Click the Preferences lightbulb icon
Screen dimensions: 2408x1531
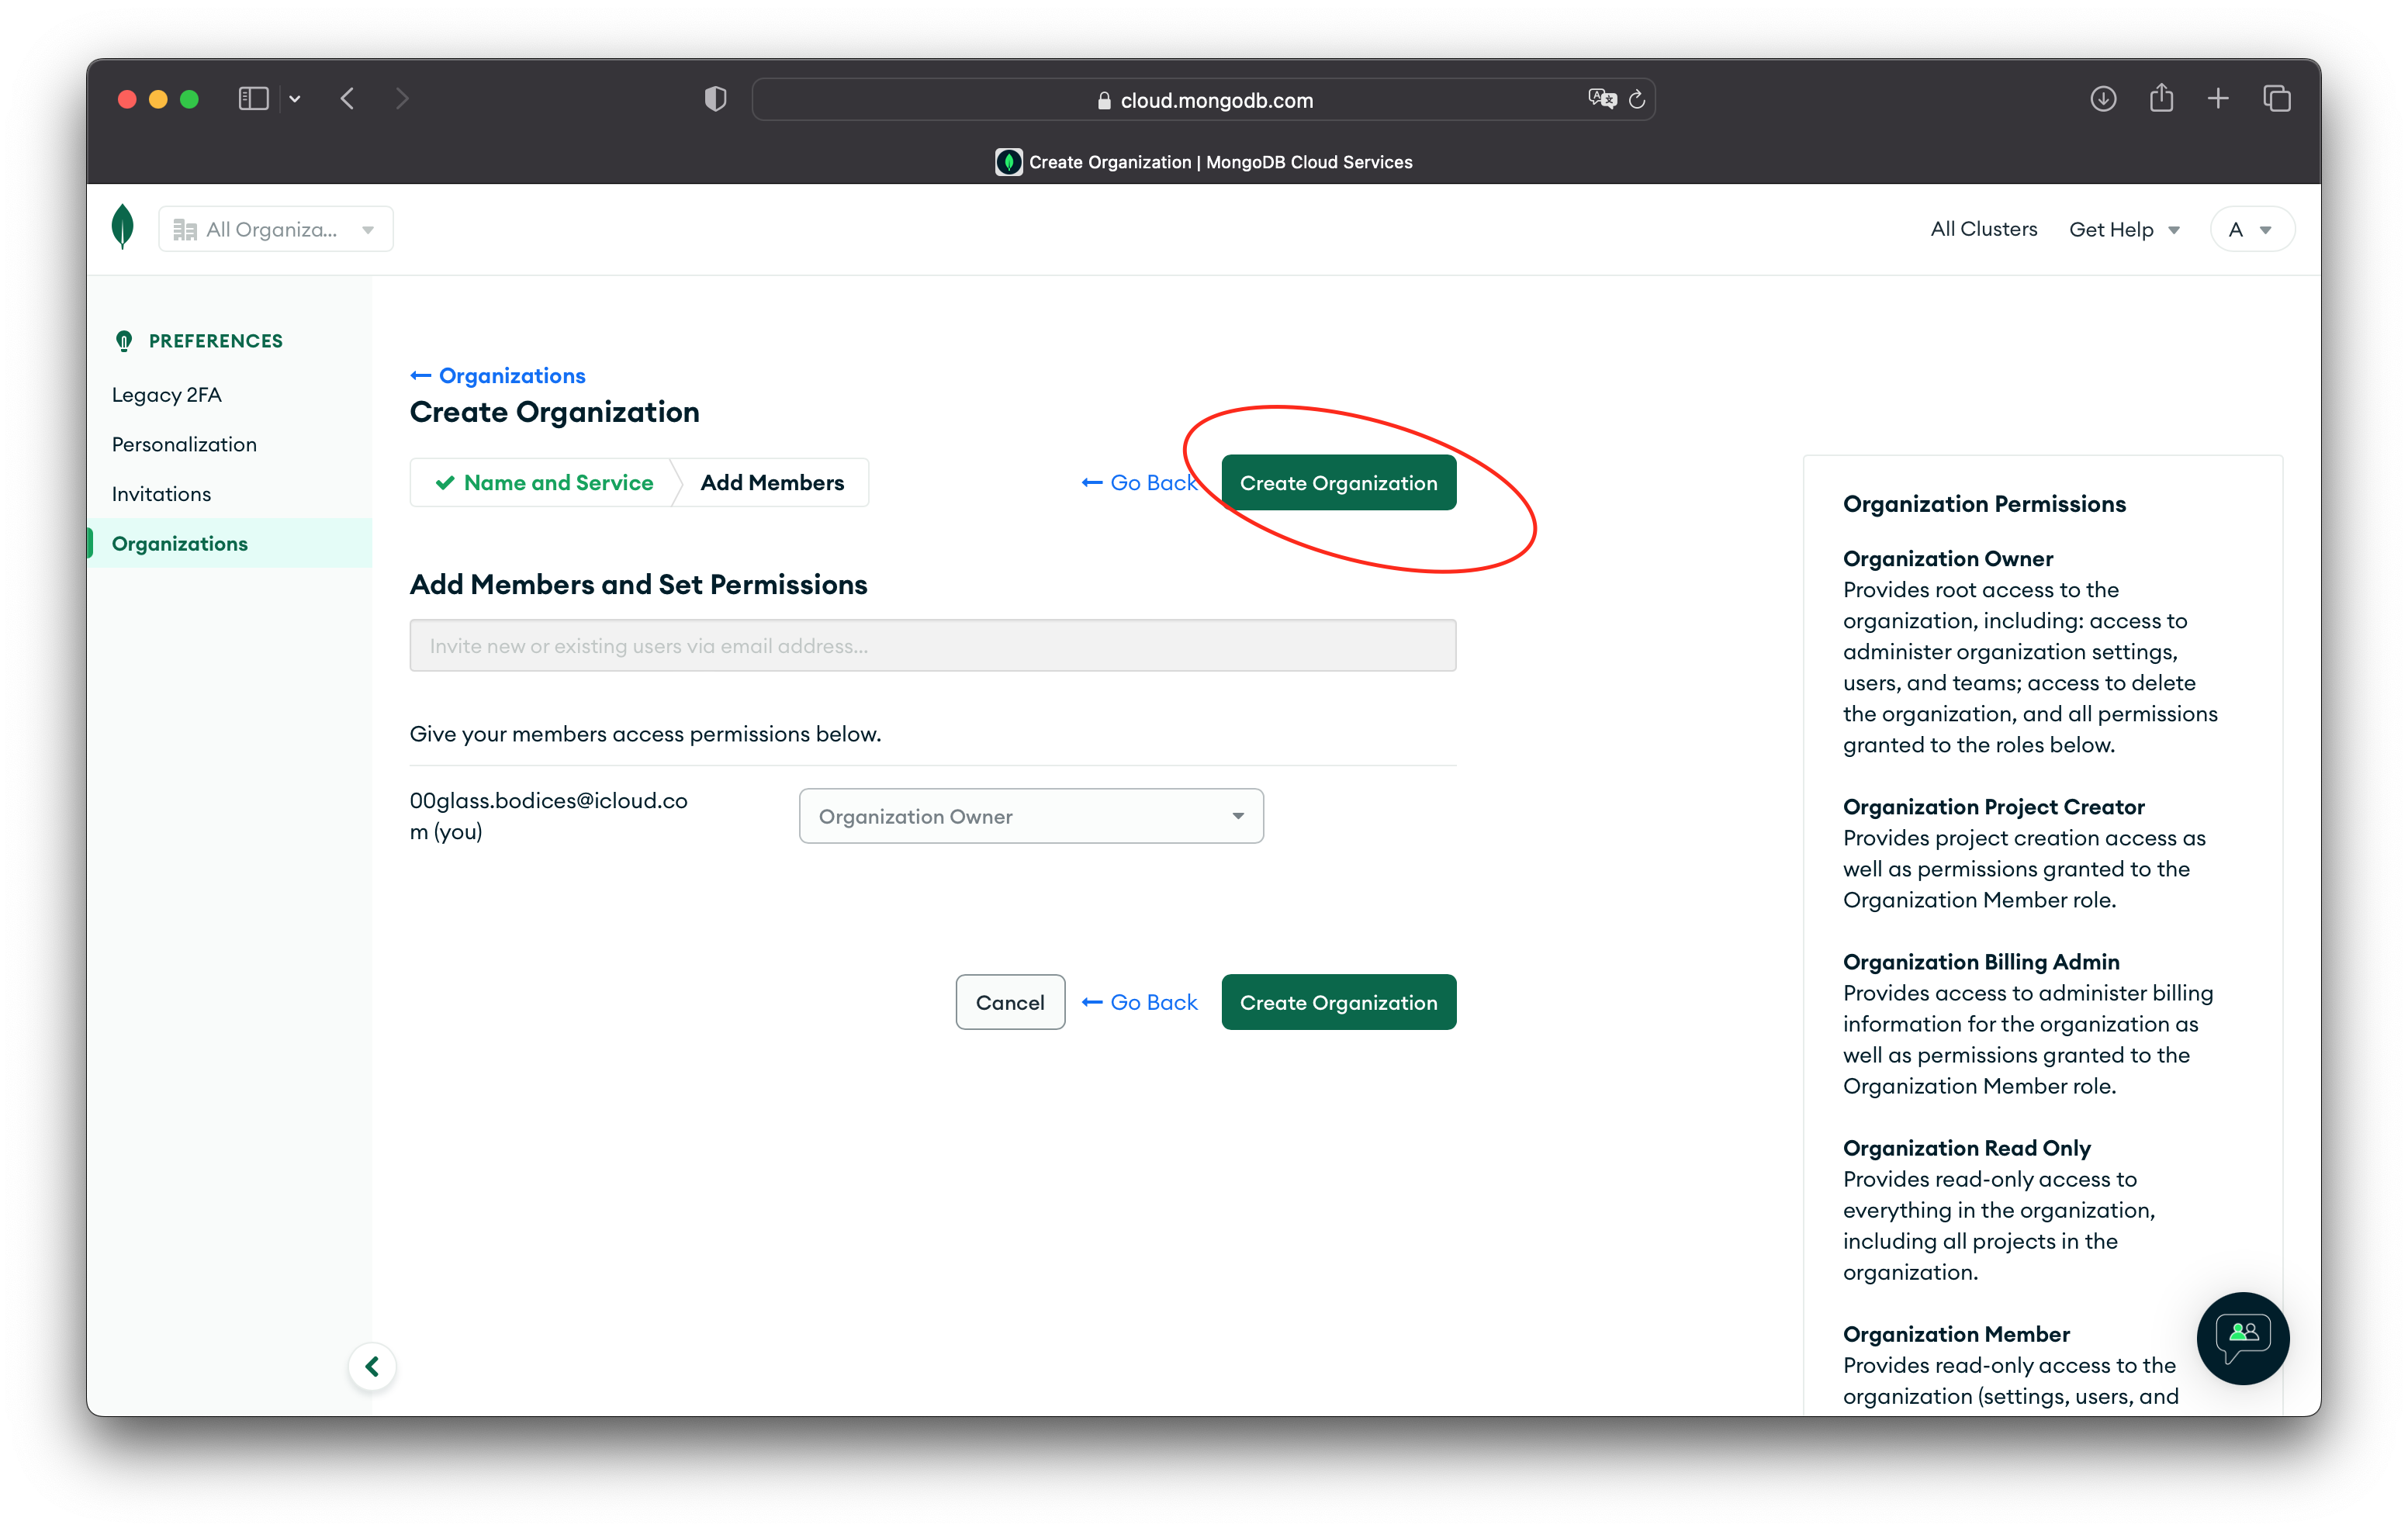point(121,340)
